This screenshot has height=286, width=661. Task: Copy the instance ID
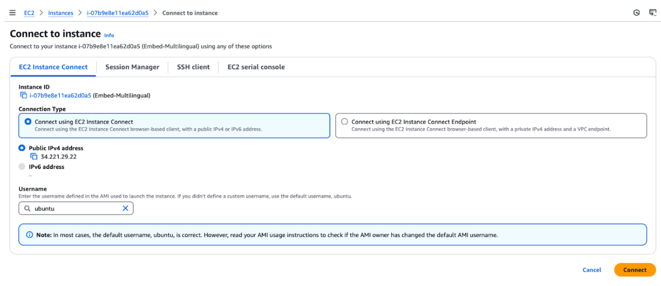[23, 95]
